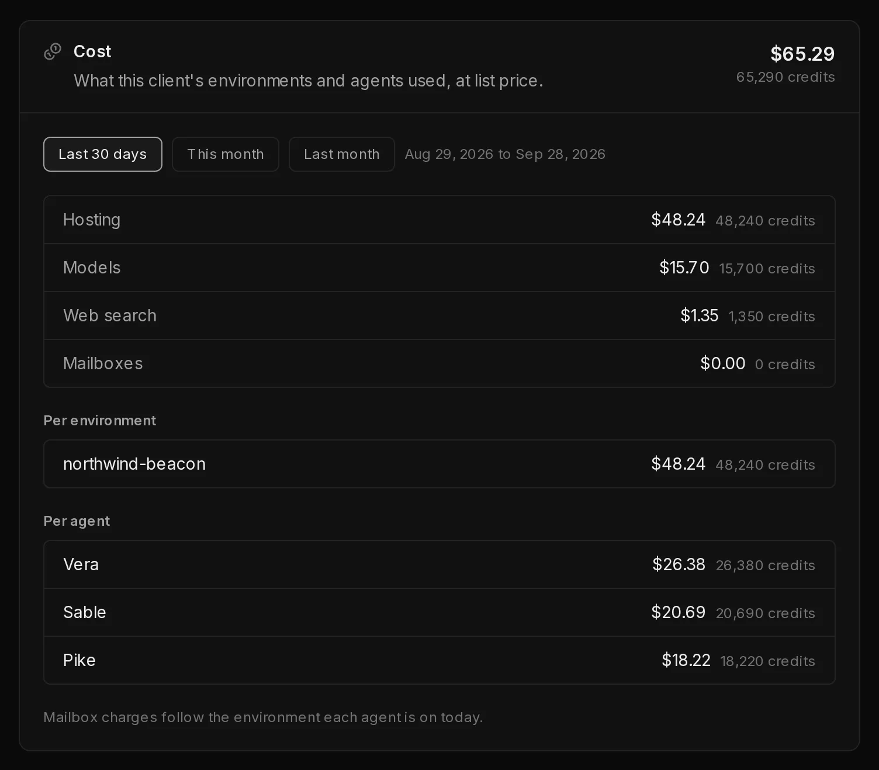Click the Cost panel title

[92, 51]
